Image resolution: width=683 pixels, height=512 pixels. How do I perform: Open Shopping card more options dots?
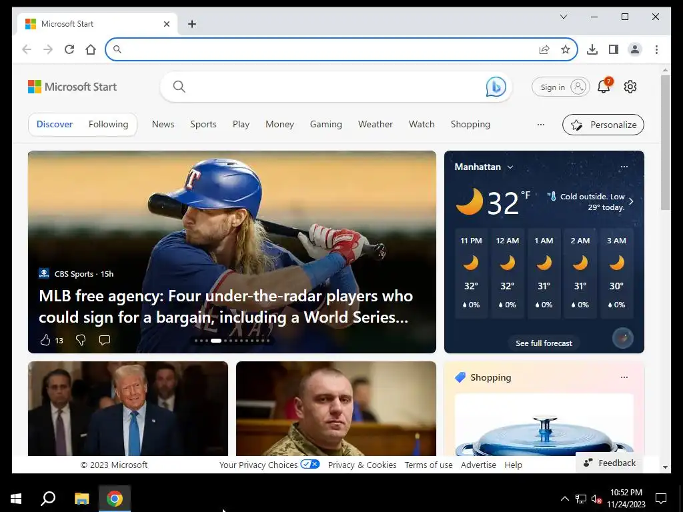(624, 377)
